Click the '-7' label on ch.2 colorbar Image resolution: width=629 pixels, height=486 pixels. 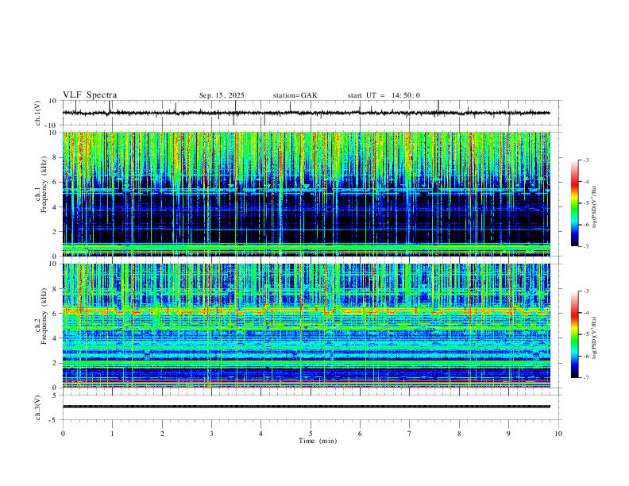point(585,378)
